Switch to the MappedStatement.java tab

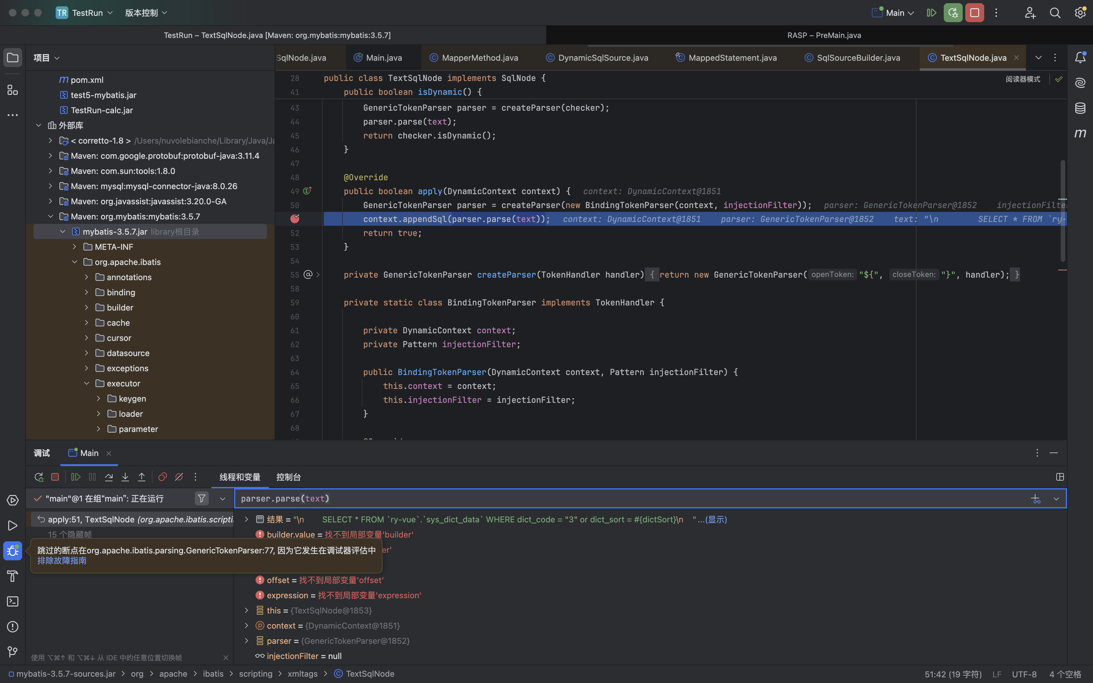732,58
